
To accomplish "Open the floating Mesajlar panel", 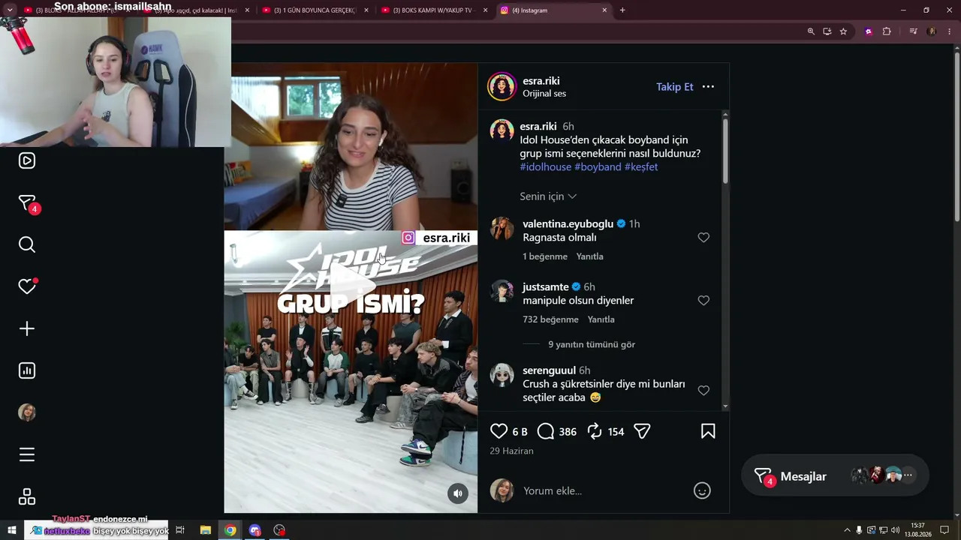I will [x=835, y=476].
